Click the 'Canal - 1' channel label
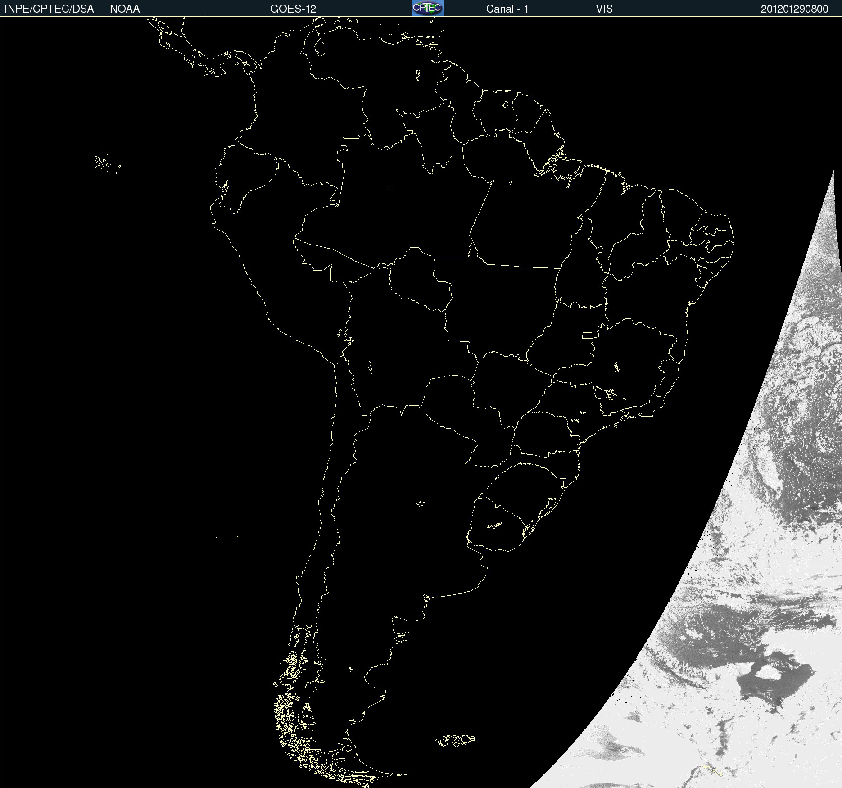Image resolution: width=842 pixels, height=788 pixels. pyautogui.click(x=507, y=9)
